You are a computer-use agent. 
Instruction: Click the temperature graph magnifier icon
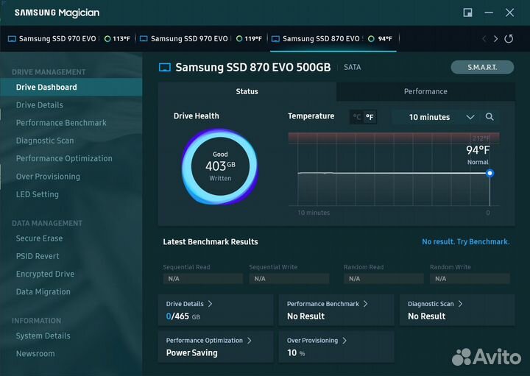point(489,117)
